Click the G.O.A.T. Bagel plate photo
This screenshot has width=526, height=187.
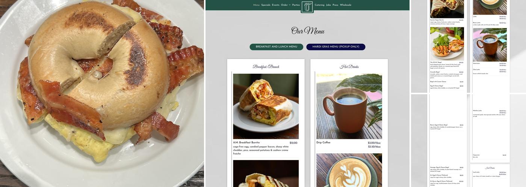coord(447,43)
